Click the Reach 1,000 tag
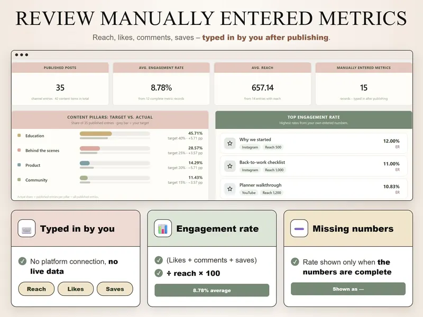 274,170
